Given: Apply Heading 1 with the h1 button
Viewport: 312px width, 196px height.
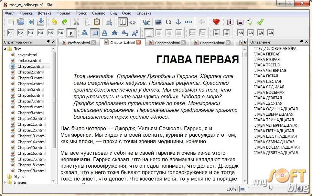Looking at the screenshot, I should pyautogui.click(x=10, y=33).
